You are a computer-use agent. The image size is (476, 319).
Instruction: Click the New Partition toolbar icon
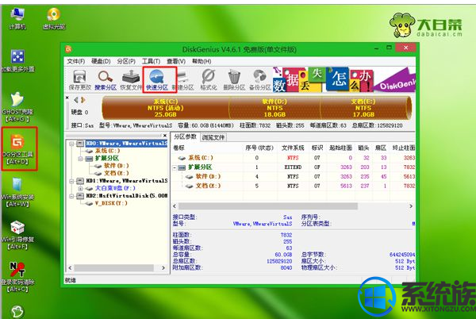click(182, 79)
